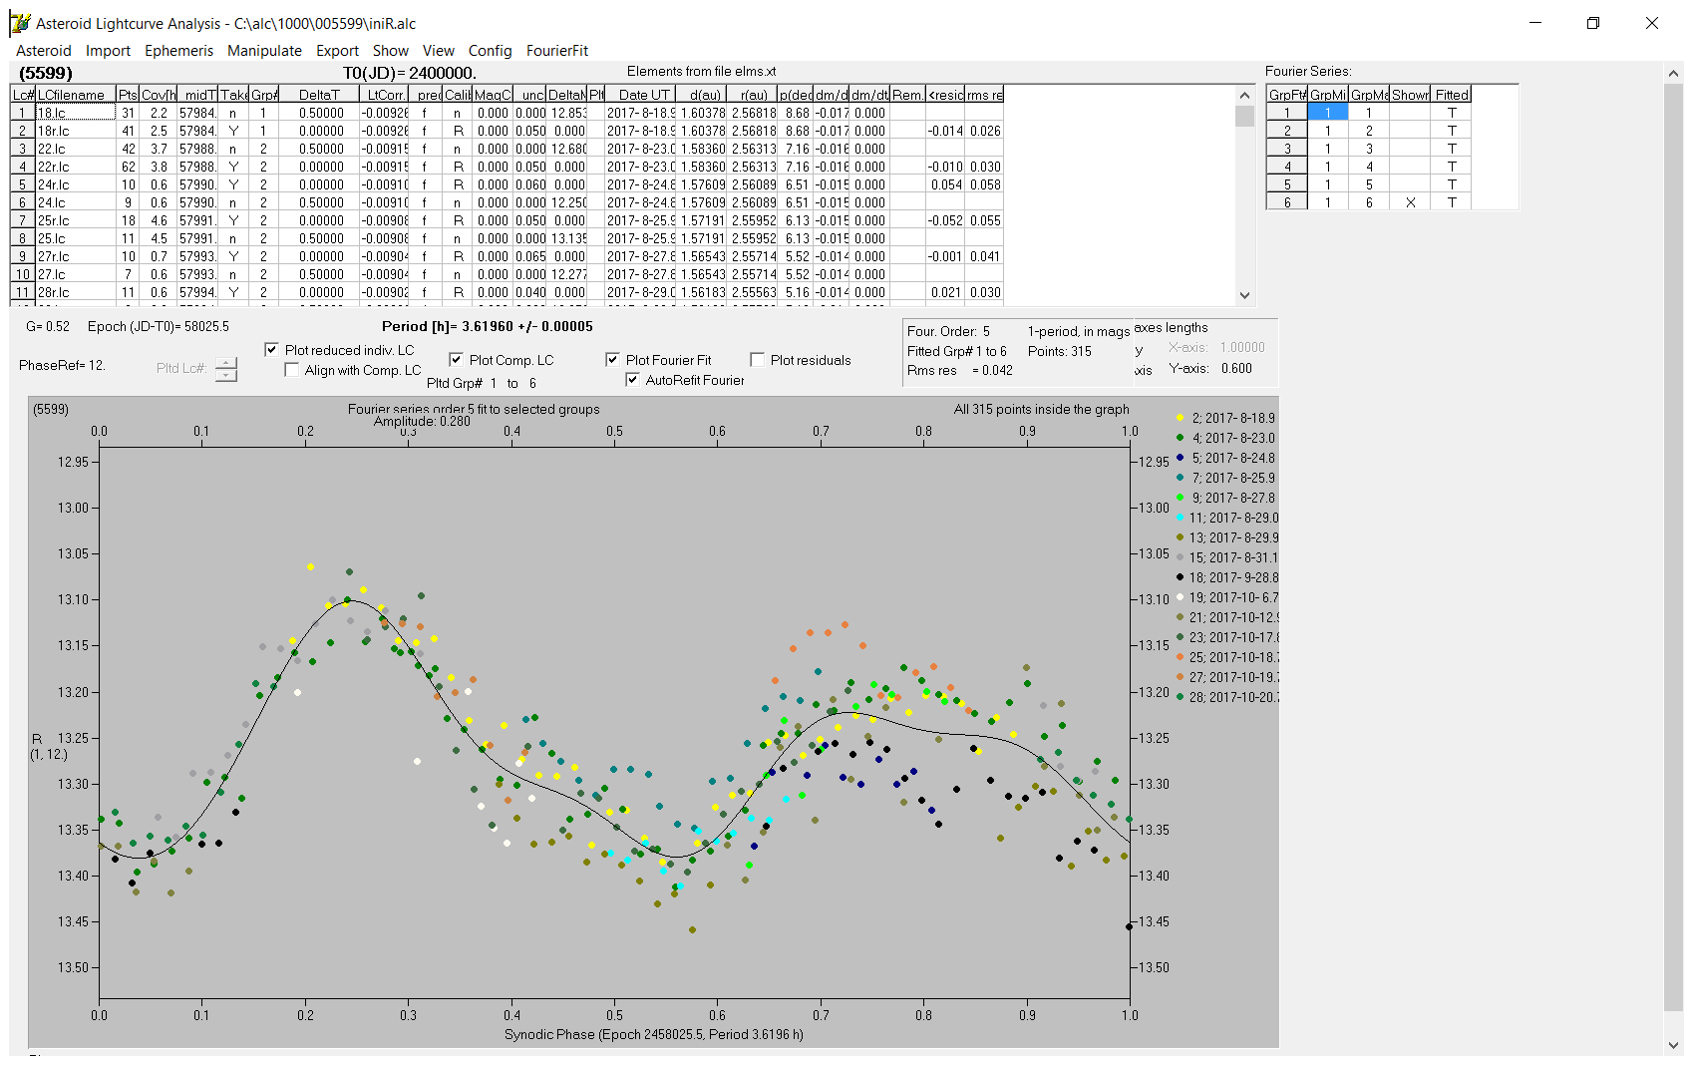
Task: Enable Plot residuals checkbox
Action: (757, 360)
